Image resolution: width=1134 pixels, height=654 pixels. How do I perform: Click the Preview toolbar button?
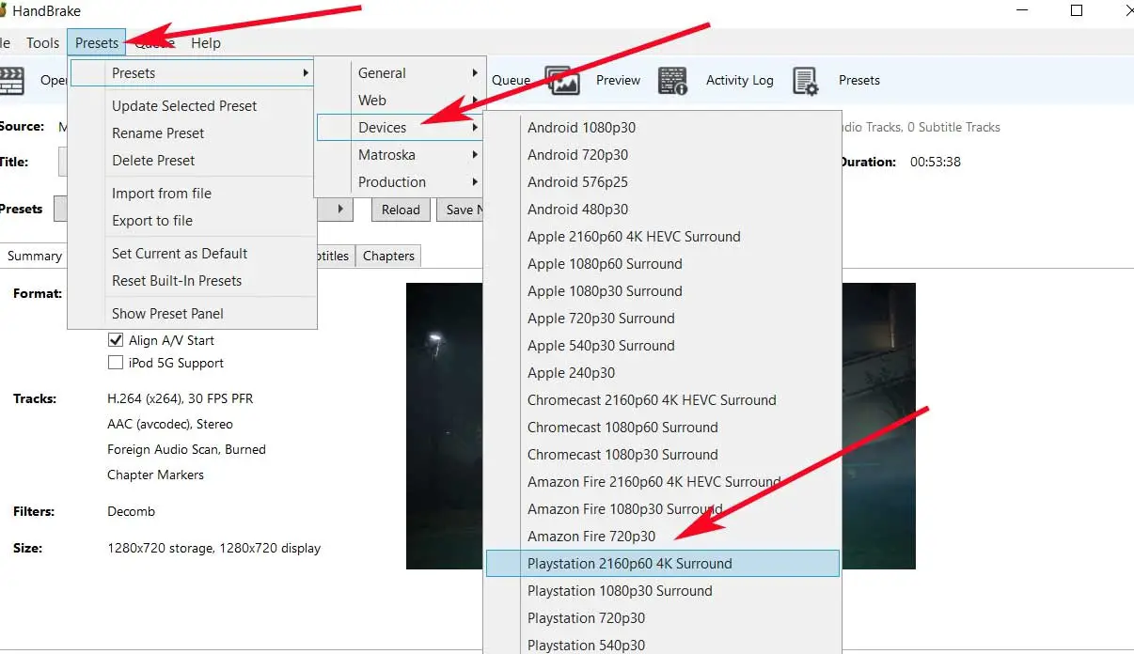[x=618, y=81]
